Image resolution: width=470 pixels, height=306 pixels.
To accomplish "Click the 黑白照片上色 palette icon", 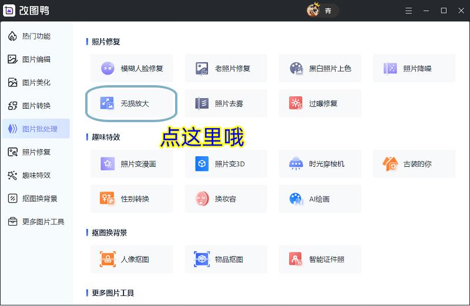I will pyautogui.click(x=296, y=68).
